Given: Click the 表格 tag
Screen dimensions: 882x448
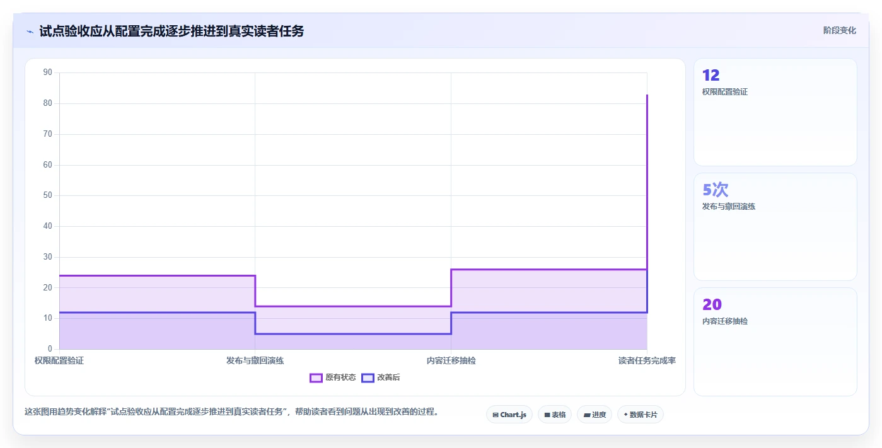Looking at the screenshot, I should [555, 415].
